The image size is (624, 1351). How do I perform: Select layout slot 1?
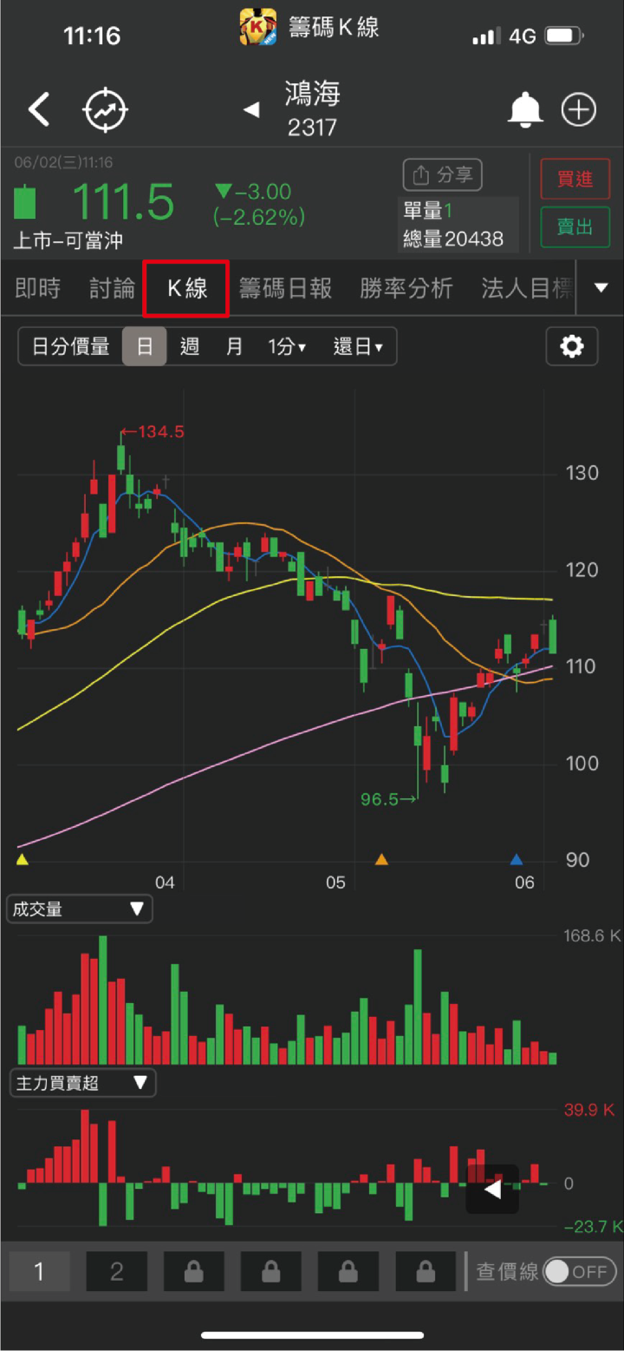click(x=39, y=1272)
